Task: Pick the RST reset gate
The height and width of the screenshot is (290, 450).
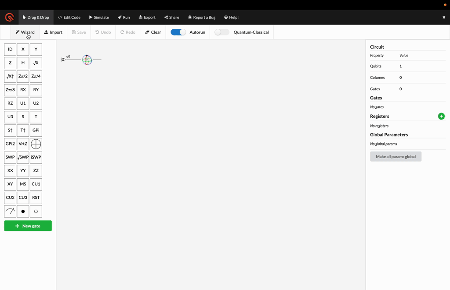Action: (36, 198)
